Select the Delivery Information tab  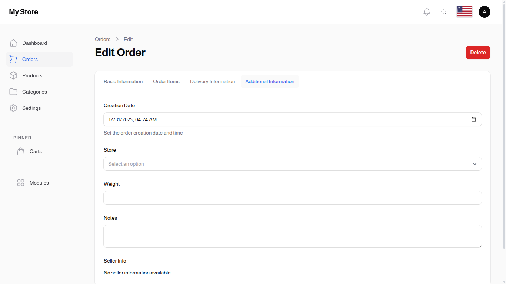point(212,81)
